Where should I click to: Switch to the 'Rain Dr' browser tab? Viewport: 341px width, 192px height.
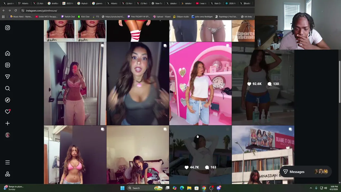coord(216,3)
